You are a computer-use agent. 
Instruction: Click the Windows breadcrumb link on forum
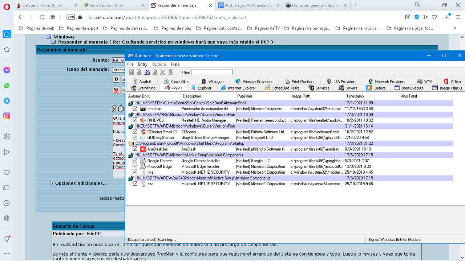tap(64, 37)
